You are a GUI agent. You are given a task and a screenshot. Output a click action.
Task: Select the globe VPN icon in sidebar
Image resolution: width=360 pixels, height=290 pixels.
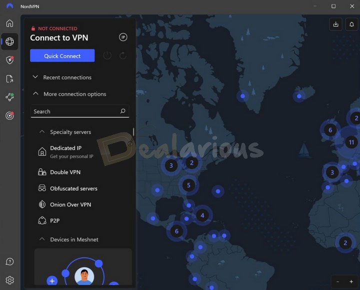click(9, 41)
